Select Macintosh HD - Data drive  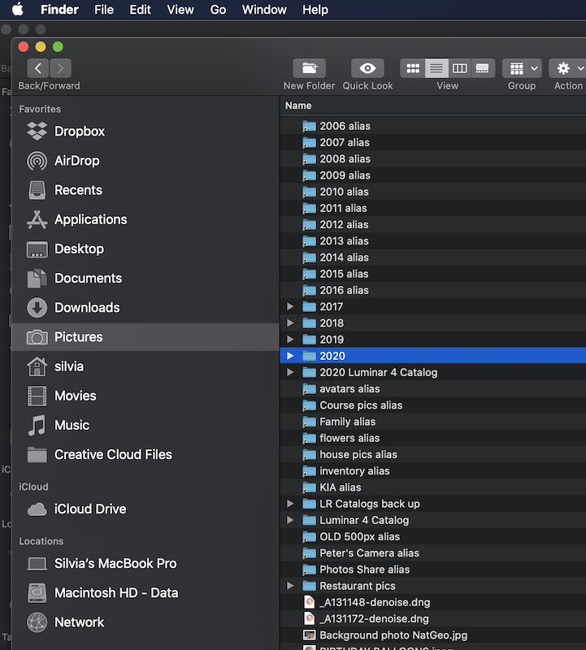coord(115,593)
